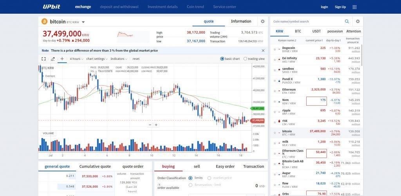Open the possesion tab
Screen dimensions: 401x196
point(335,31)
